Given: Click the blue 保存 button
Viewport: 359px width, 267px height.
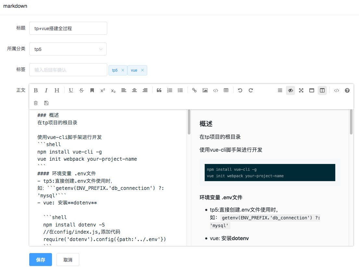Looking at the screenshot, I should (x=41, y=260).
